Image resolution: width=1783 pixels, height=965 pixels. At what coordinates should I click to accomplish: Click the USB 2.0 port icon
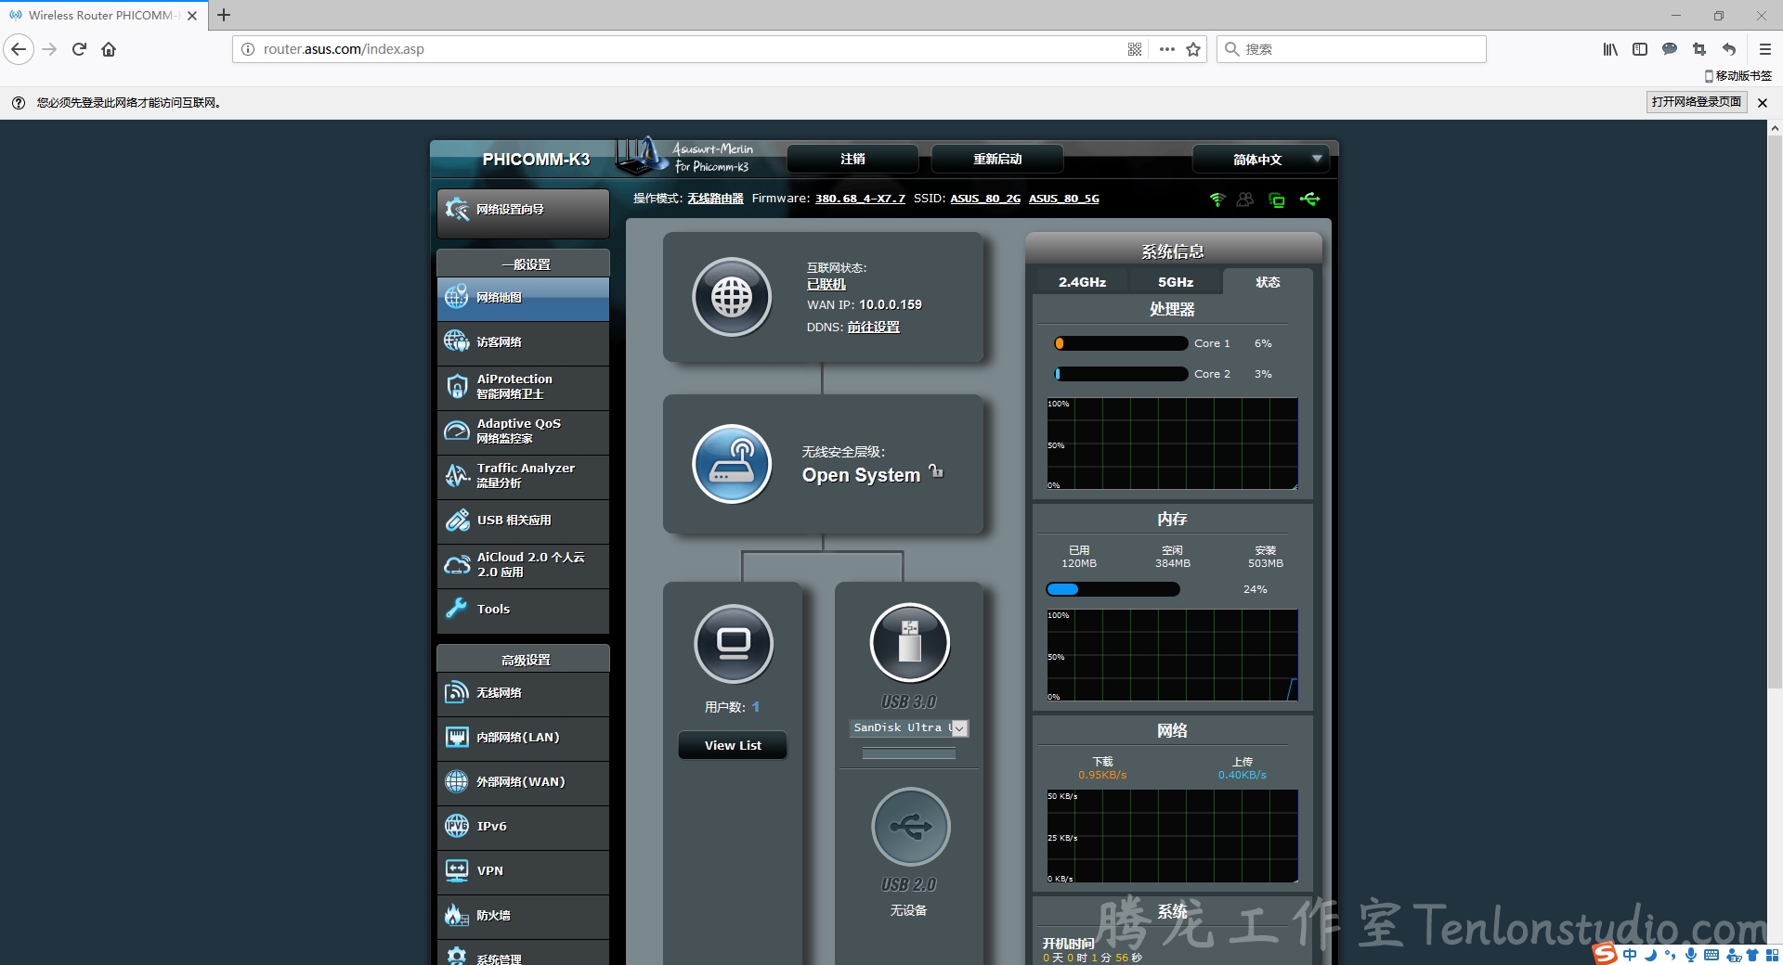tap(910, 827)
